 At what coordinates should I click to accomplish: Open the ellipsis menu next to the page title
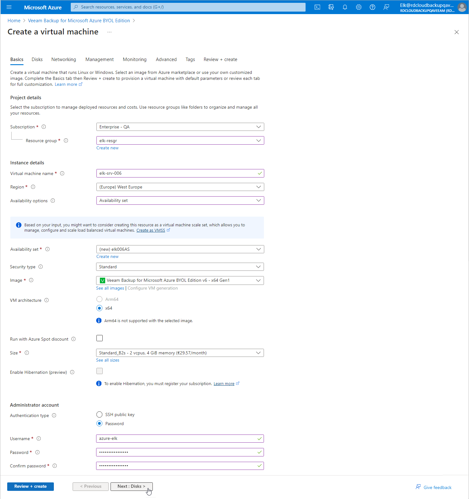click(x=109, y=32)
